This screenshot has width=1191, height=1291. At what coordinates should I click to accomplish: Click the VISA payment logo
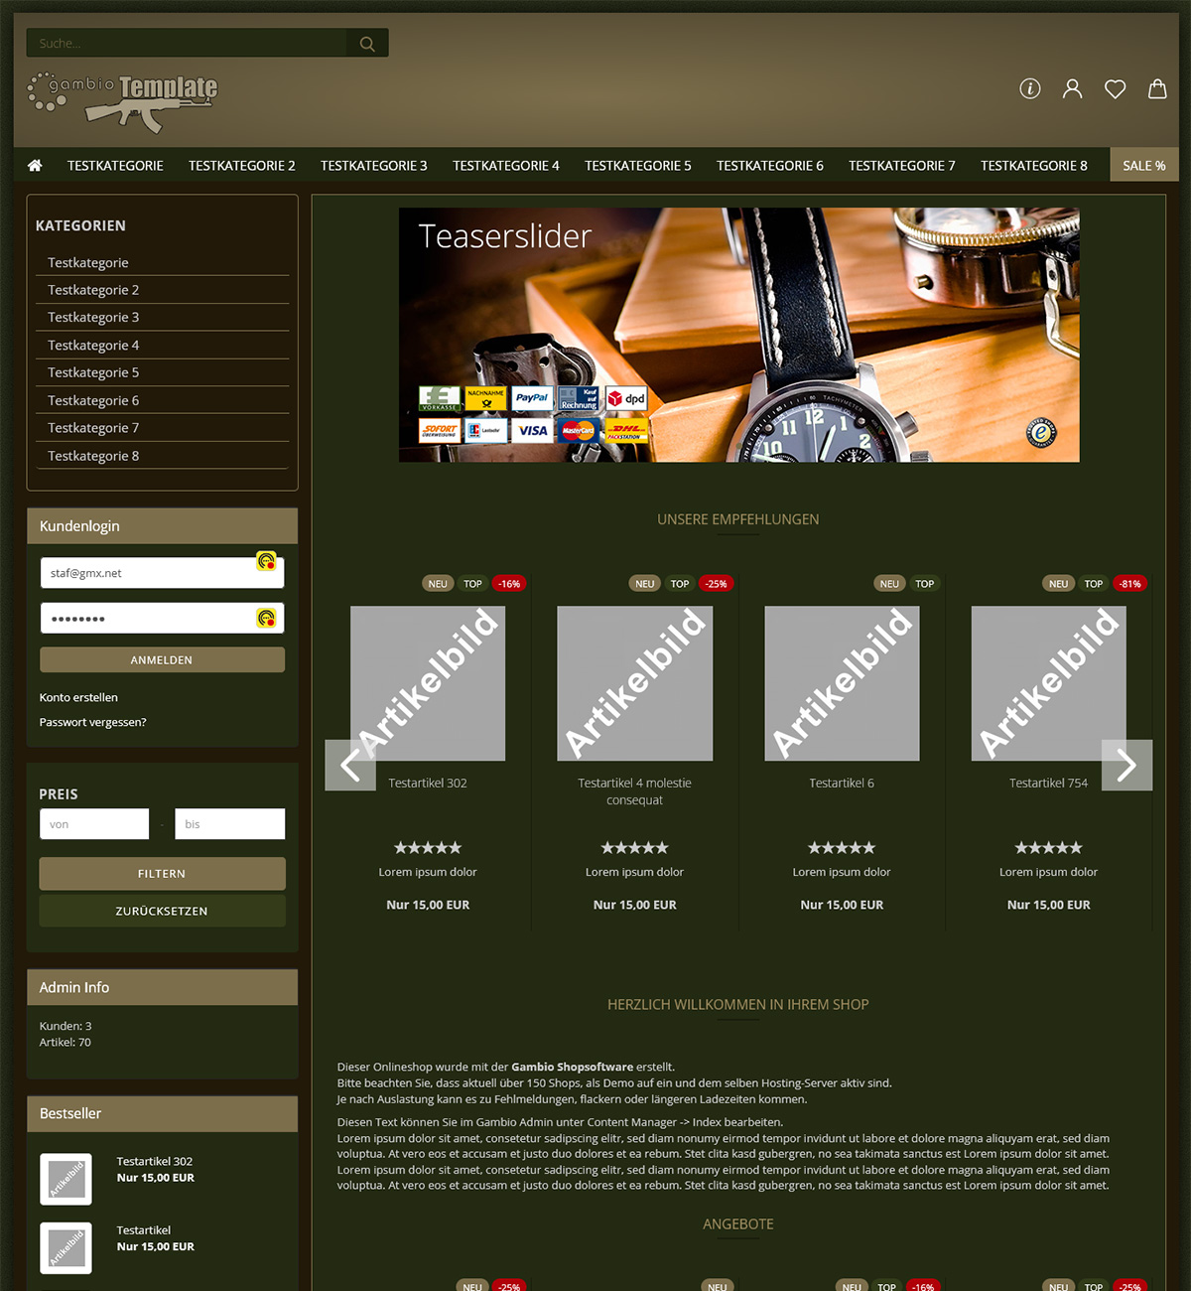click(x=532, y=430)
